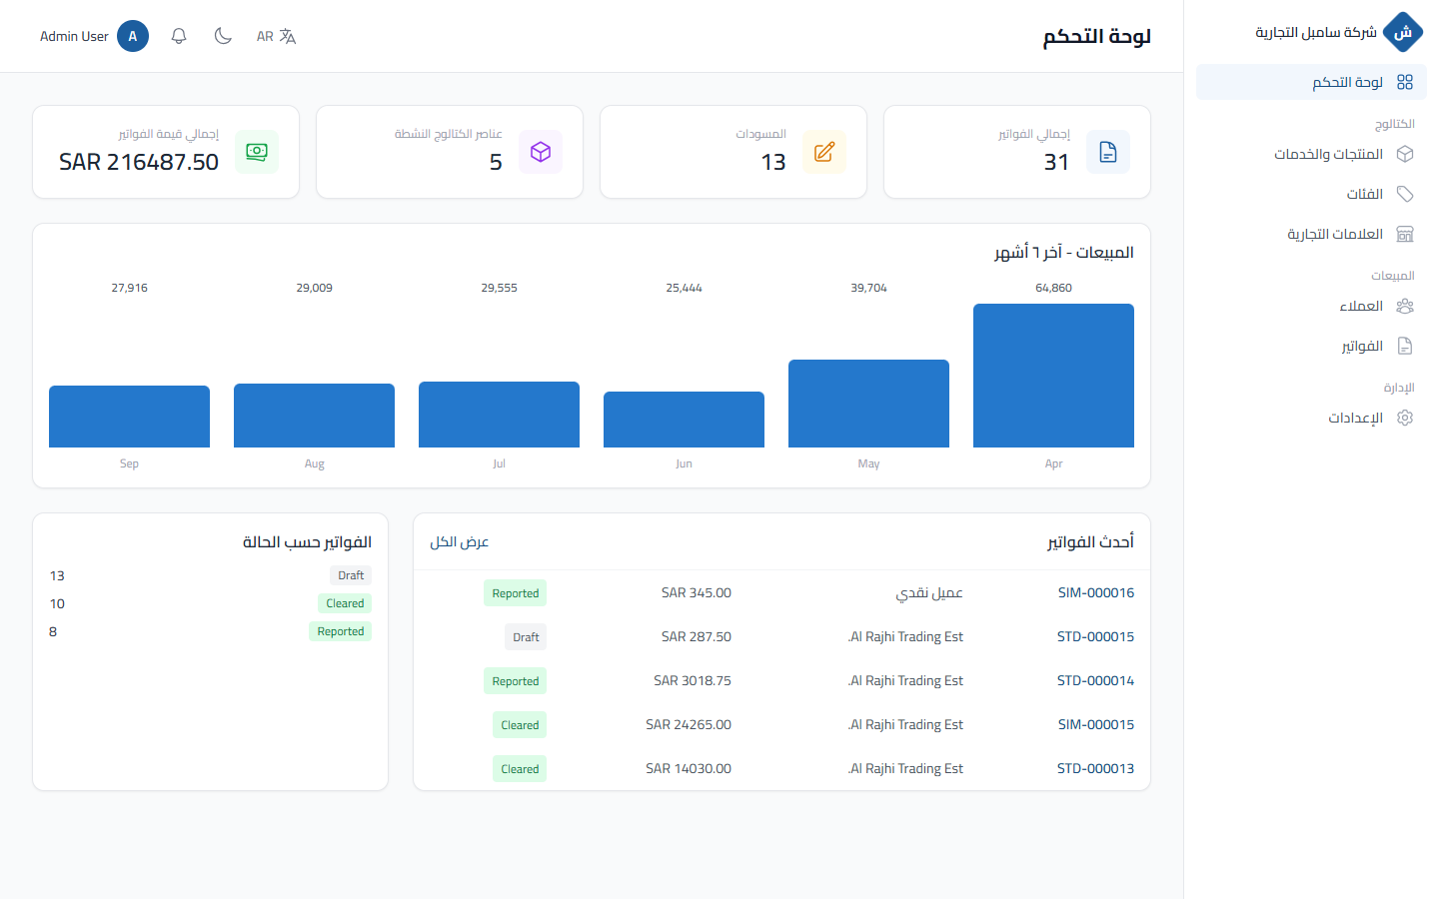Click the Apr sales bar

coord(1053,376)
